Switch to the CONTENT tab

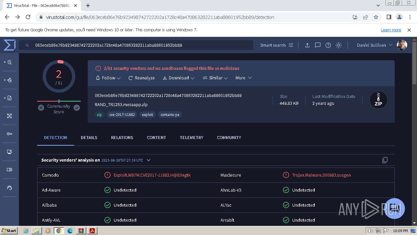tap(156, 137)
